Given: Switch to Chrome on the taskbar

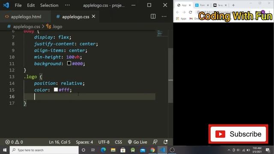Looking at the screenshot, I should click(x=152, y=150).
